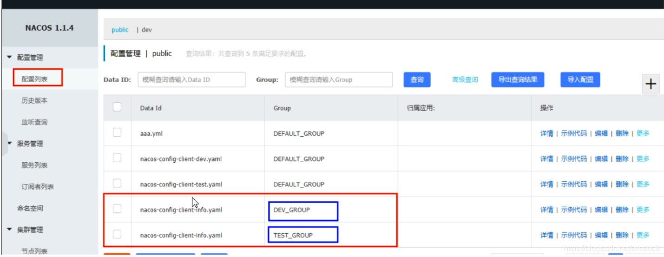Check the box for TEST_GROUP info.yaml row
Viewport: 664px width, 257px height.
[x=117, y=234]
